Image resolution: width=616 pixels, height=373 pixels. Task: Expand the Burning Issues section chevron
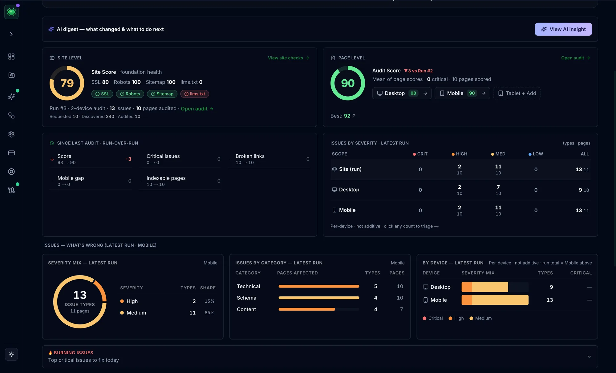(x=589, y=357)
